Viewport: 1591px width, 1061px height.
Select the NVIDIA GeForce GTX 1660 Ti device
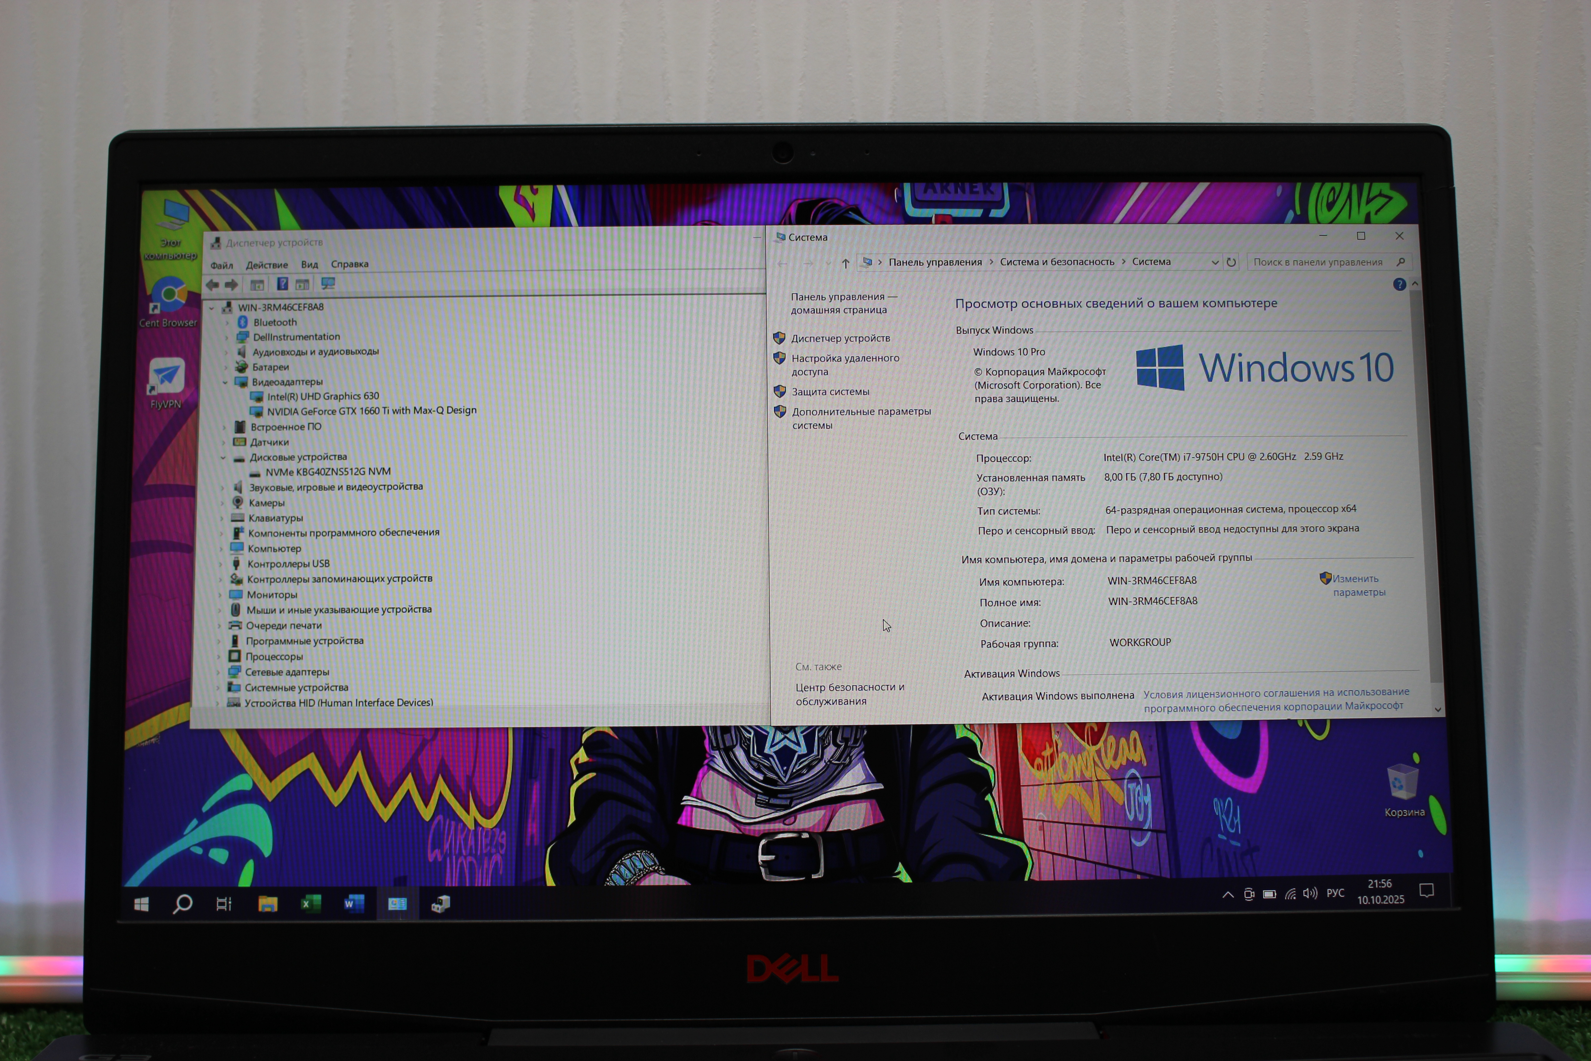pos(371,411)
